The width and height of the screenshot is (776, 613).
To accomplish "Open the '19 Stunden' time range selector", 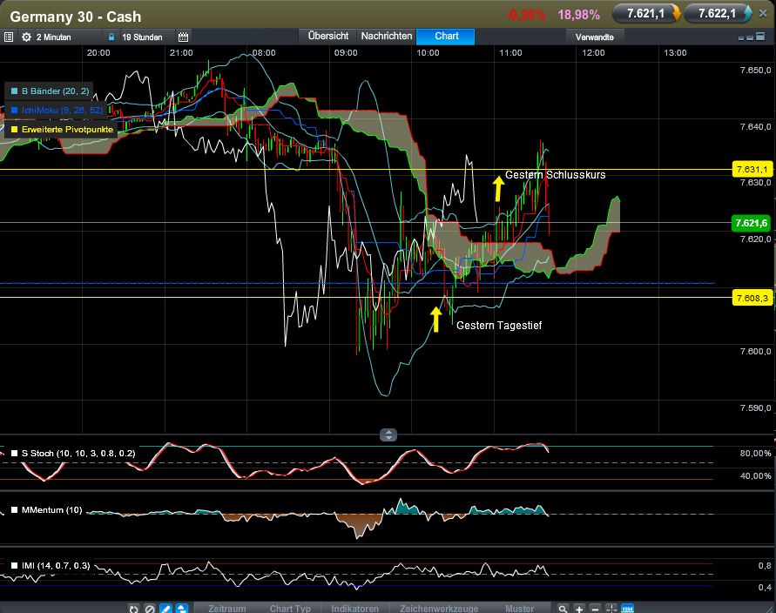I will coord(142,37).
